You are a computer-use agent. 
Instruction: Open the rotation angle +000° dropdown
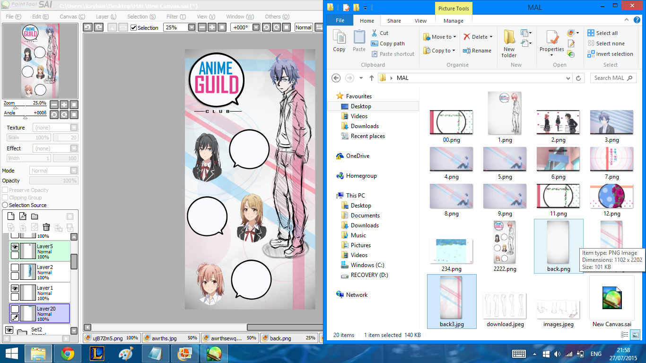(x=256, y=27)
